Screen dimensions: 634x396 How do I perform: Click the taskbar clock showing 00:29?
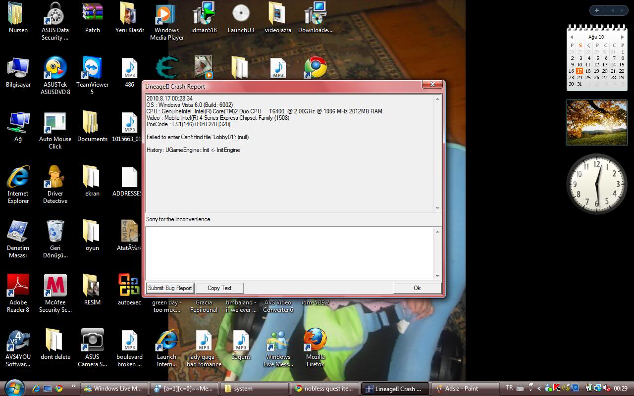[x=621, y=389]
